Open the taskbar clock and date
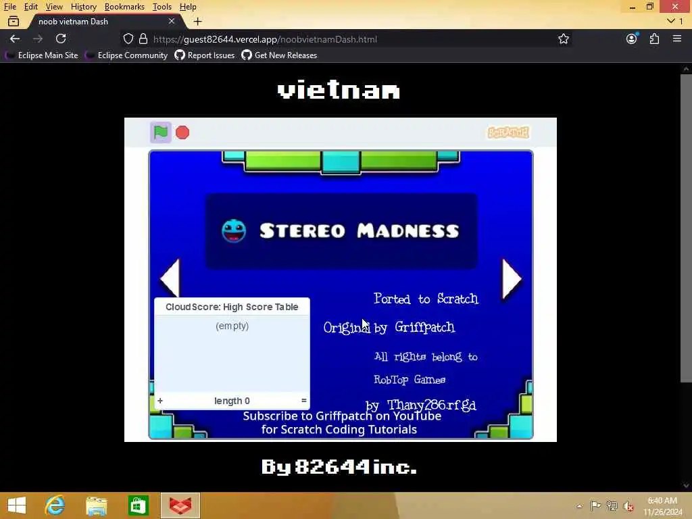The image size is (692, 519). click(663, 505)
